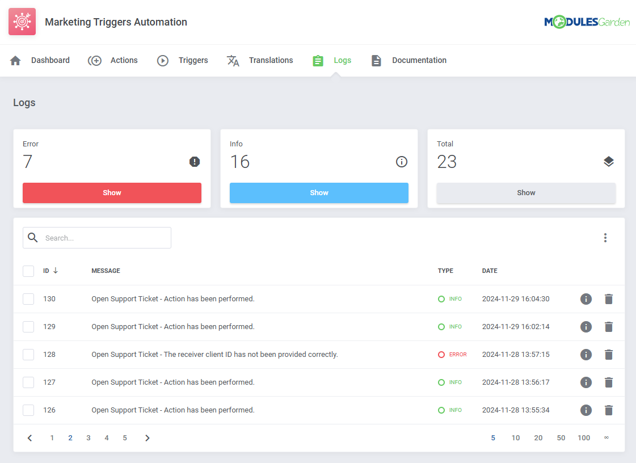This screenshot has width=636, height=463.
Task: Delete log entry 128
Action: coord(608,355)
